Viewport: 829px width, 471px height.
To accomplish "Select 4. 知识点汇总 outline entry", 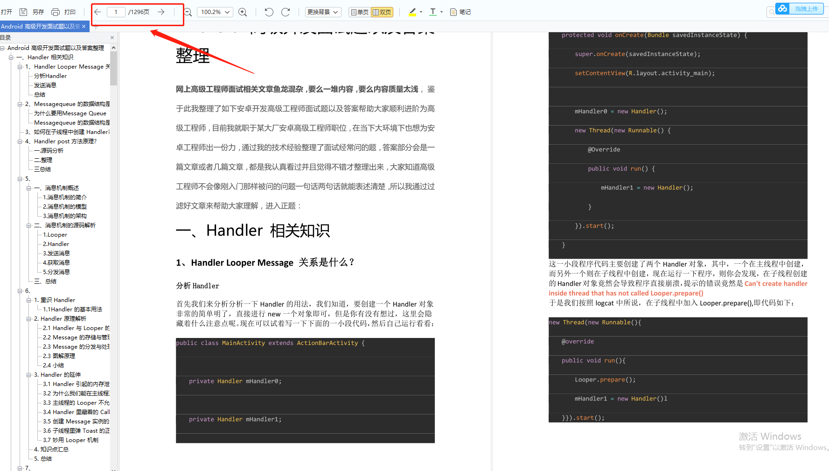I will [x=51, y=449].
